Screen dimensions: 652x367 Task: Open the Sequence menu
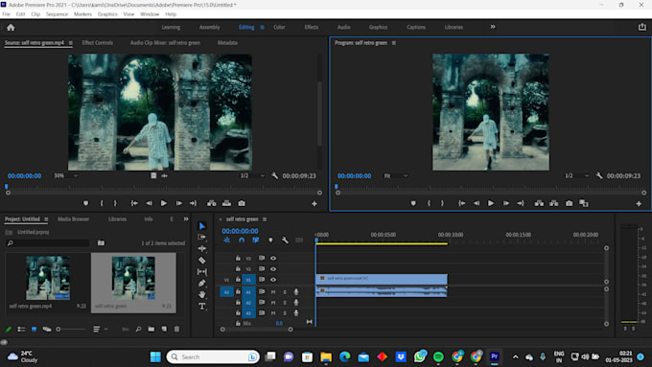(57, 14)
